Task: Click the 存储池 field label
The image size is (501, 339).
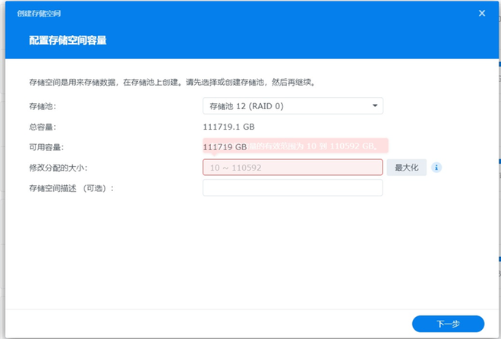Action: pos(43,105)
